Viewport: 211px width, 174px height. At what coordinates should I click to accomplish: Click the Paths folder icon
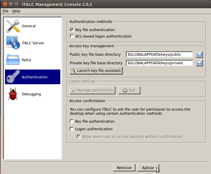[13, 60]
